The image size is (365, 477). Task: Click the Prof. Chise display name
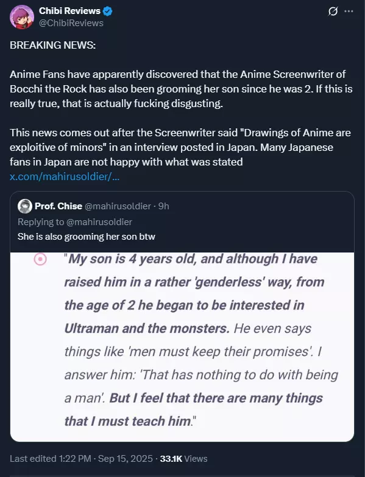point(58,206)
